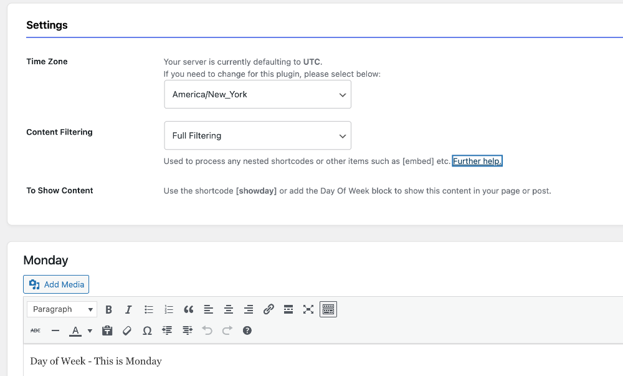The image size is (623, 376).
Task: Click the Add Media button
Action: [x=56, y=284]
